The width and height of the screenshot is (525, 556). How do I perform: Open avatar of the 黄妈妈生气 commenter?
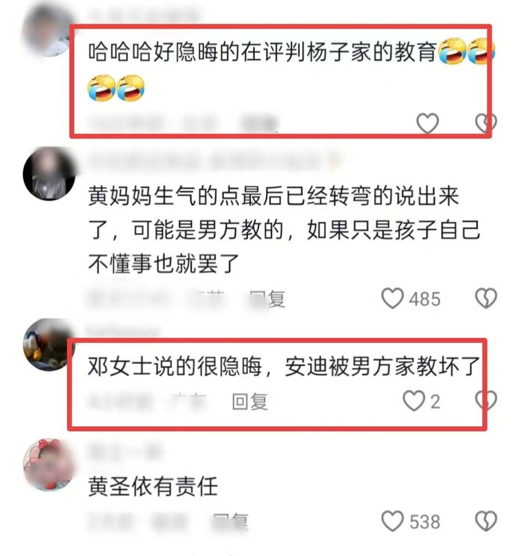(x=49, y=173)
